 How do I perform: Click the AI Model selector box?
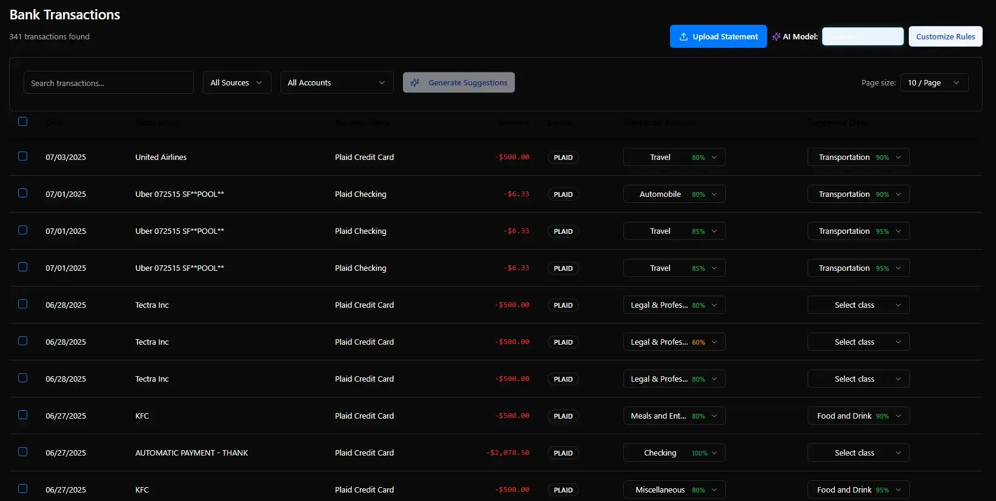(863, 36)
